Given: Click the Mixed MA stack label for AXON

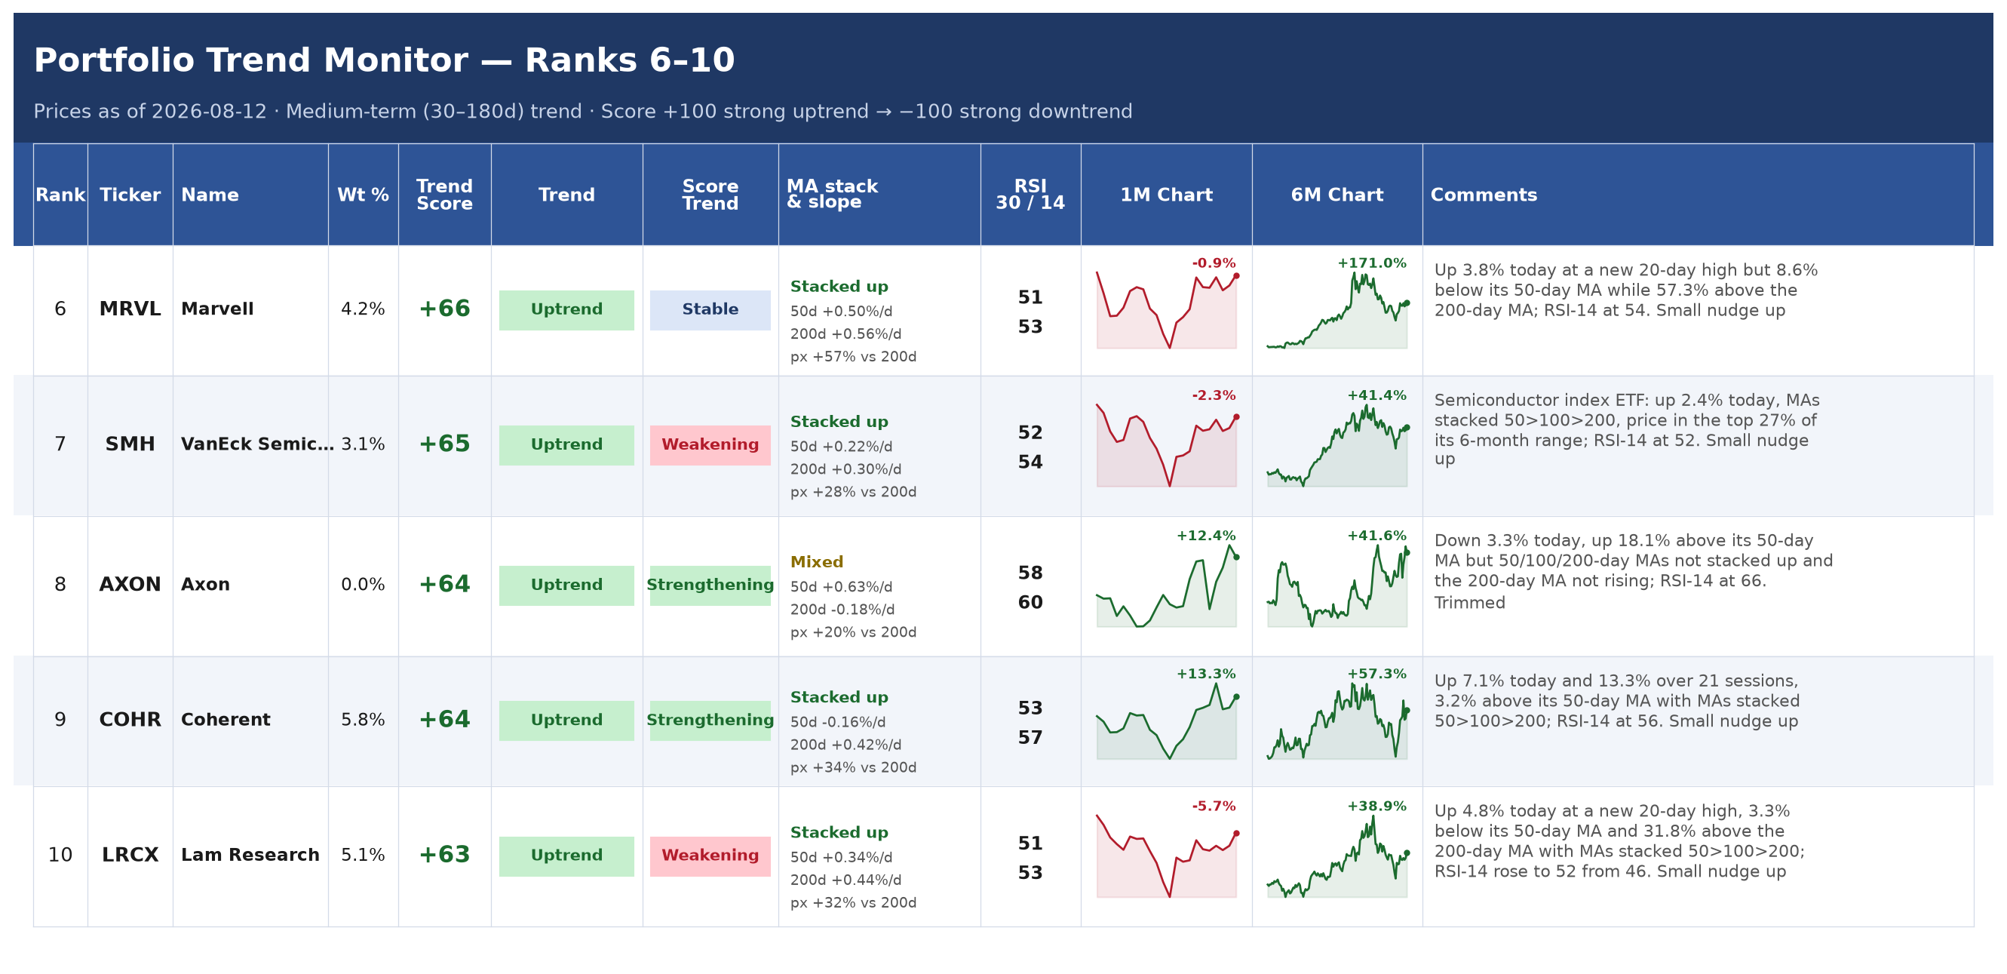Looking at the screenshot, I should click(817, 562).
